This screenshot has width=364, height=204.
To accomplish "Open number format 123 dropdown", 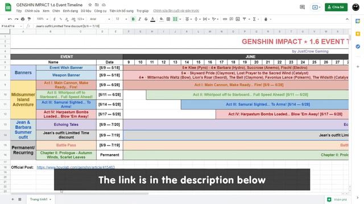I will tap(81, 19).
